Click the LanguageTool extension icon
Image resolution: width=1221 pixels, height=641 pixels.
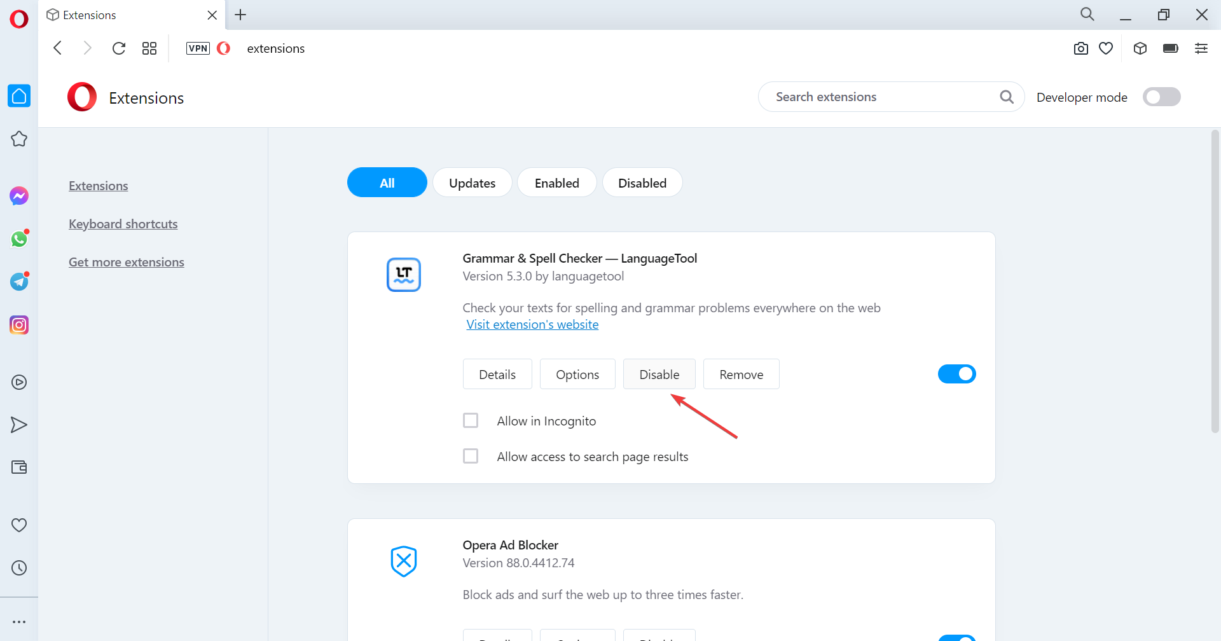point(404,275)
